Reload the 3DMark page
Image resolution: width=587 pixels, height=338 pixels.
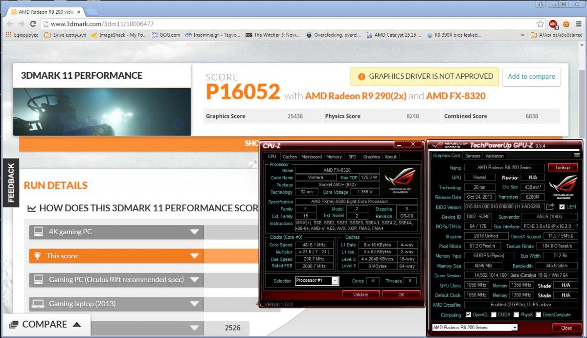point(34,23)
